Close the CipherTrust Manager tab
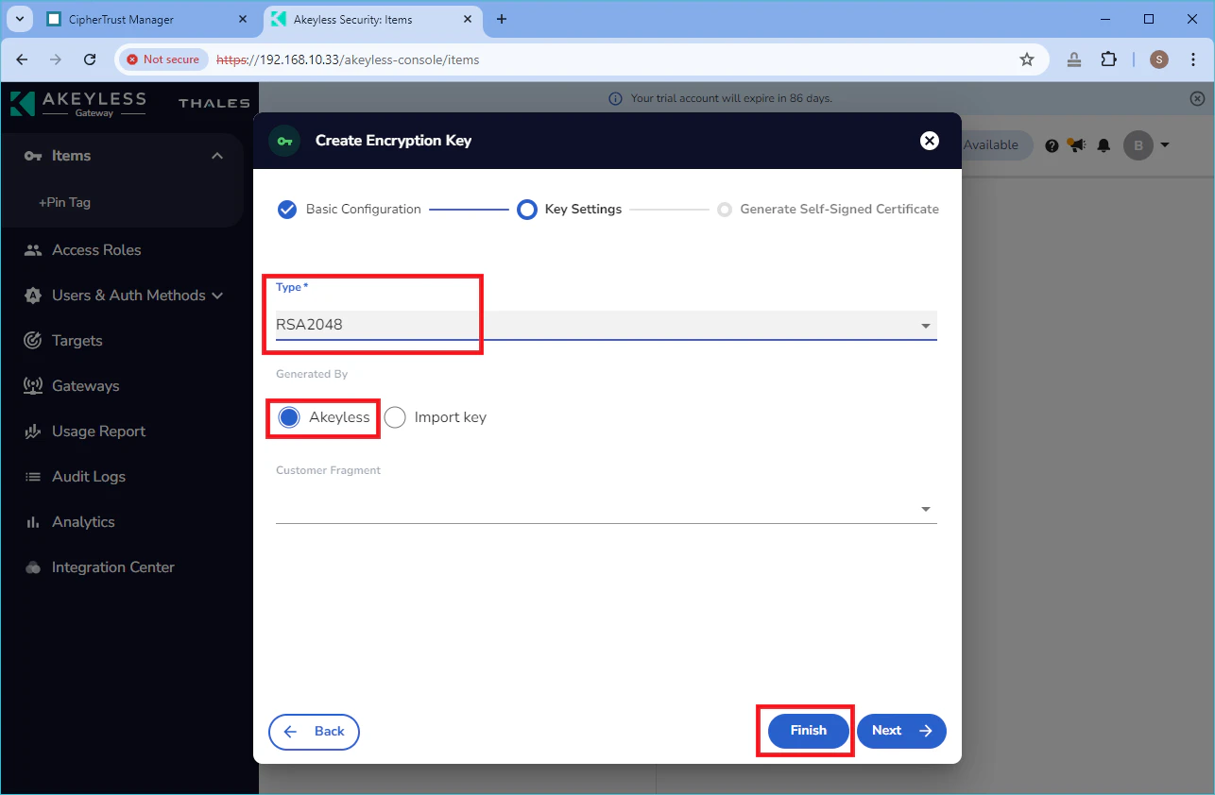This screenshot has height=795, width=1215. (x=243, y=19)
